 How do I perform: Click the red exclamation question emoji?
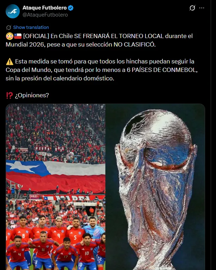(10, 95)
